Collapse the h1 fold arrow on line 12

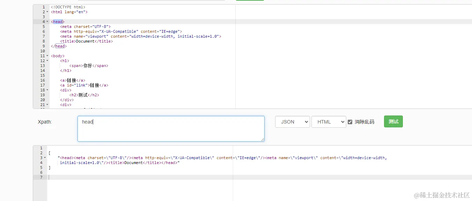tap(47, 61)
